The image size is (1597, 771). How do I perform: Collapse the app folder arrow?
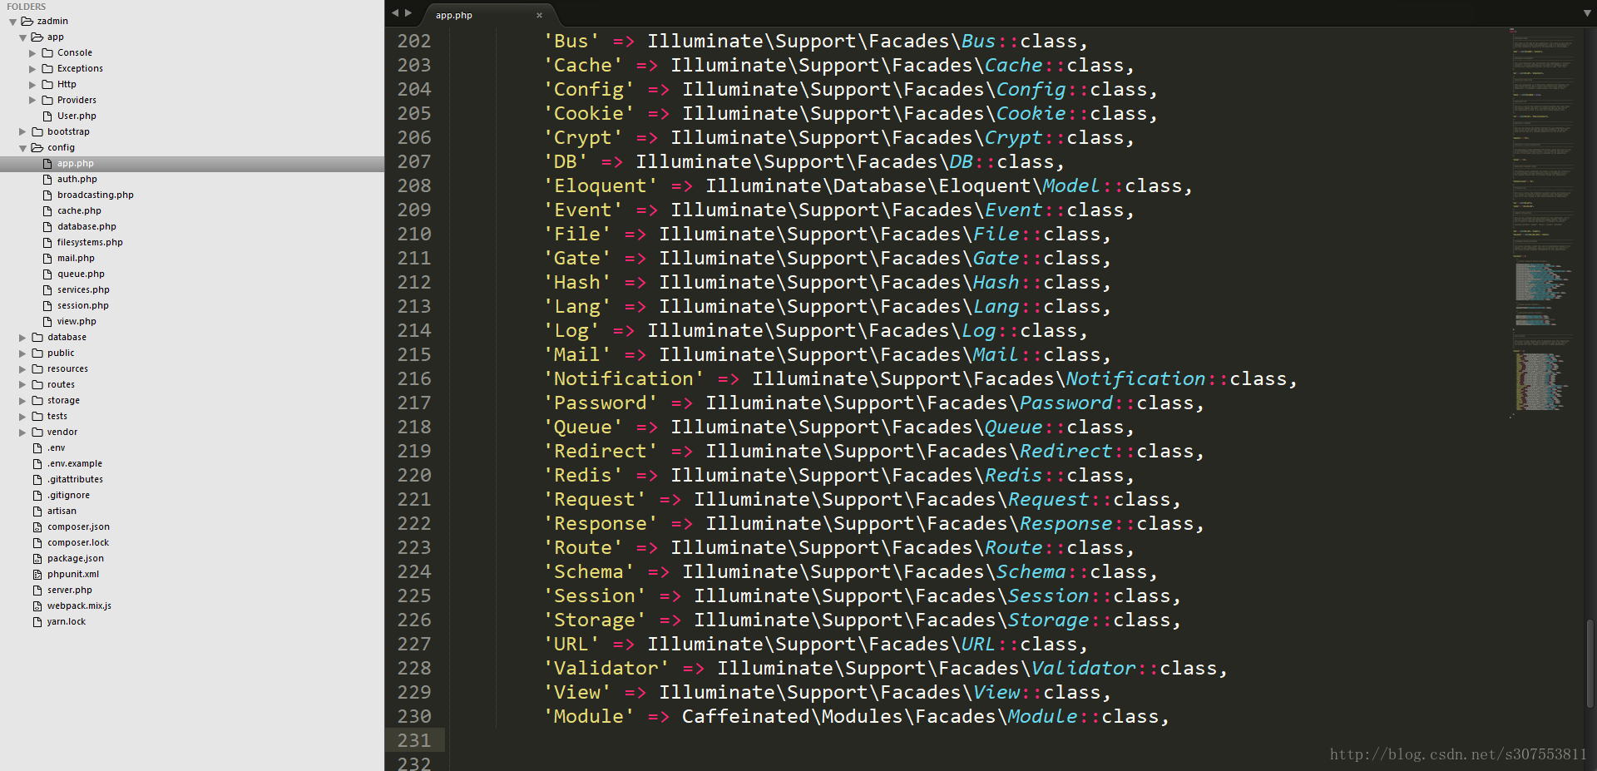coord(22,37)
